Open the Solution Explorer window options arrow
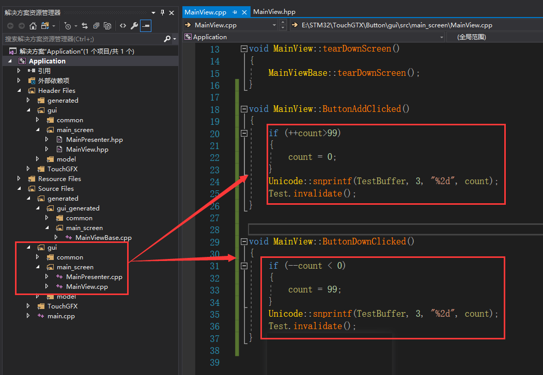Image resolution: width=543 pixels, height=375 pixels. click(153, 13)
